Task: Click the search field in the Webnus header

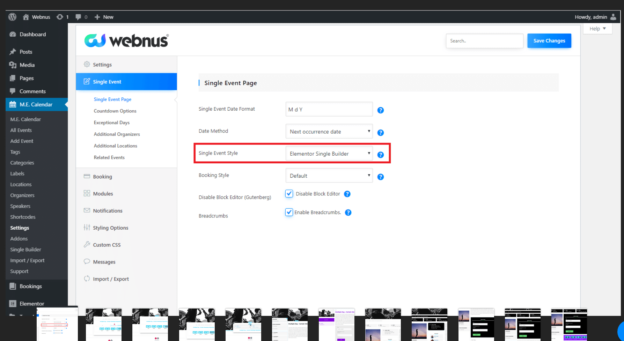Action: tap(484, 40)
